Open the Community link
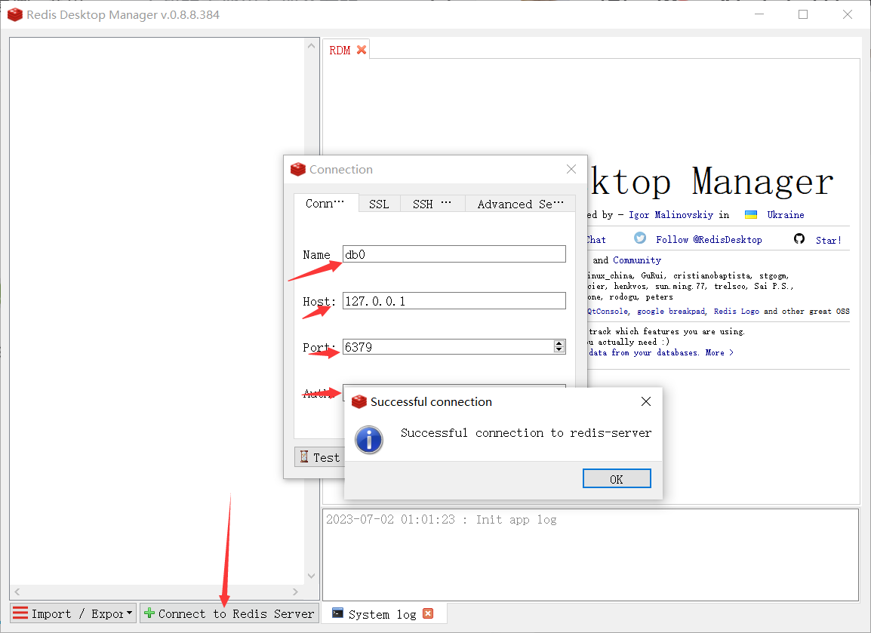The width and height of the screenshot is (871, 633). [x=636, y=260]
